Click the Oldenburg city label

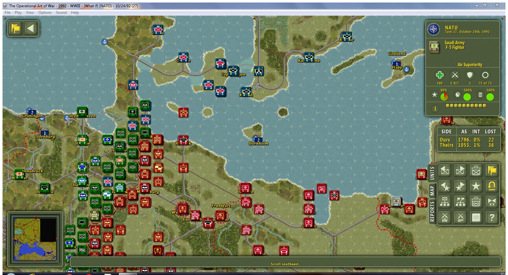pyautogui.click(x=45, y=137)
